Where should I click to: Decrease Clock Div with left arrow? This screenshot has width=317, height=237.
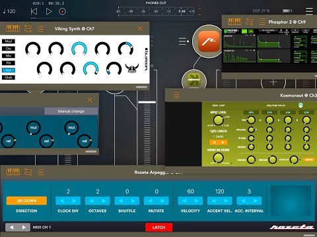(62, 201)
